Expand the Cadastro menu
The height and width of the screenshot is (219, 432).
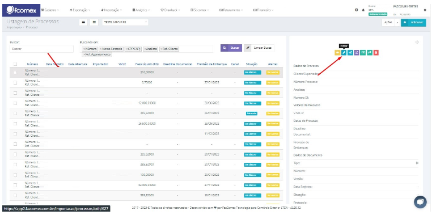click(x=50, y=10)
